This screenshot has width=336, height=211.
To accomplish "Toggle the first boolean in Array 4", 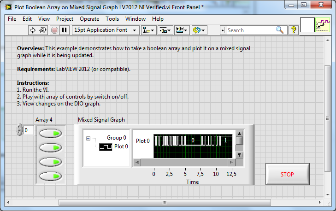I will [x=51, y=134].
